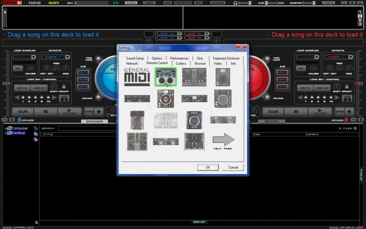The width and height of the screenshot is (366, 229).
Task: Select left deck loop length 1
Action: pos(23,98)
